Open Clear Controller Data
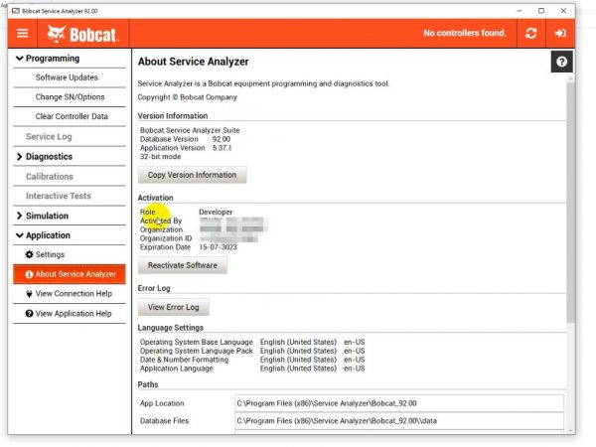596x447 pixels. tap(70, 116)
